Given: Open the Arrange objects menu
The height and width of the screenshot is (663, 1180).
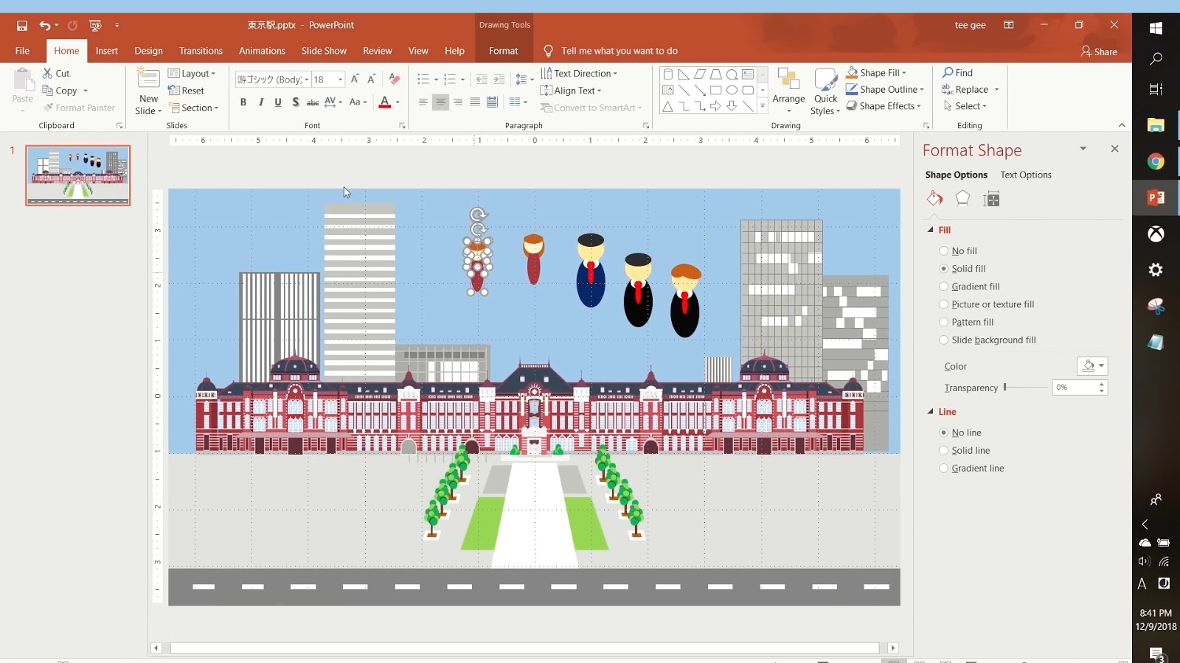Looking at the screenshot, I should (788, 91).
